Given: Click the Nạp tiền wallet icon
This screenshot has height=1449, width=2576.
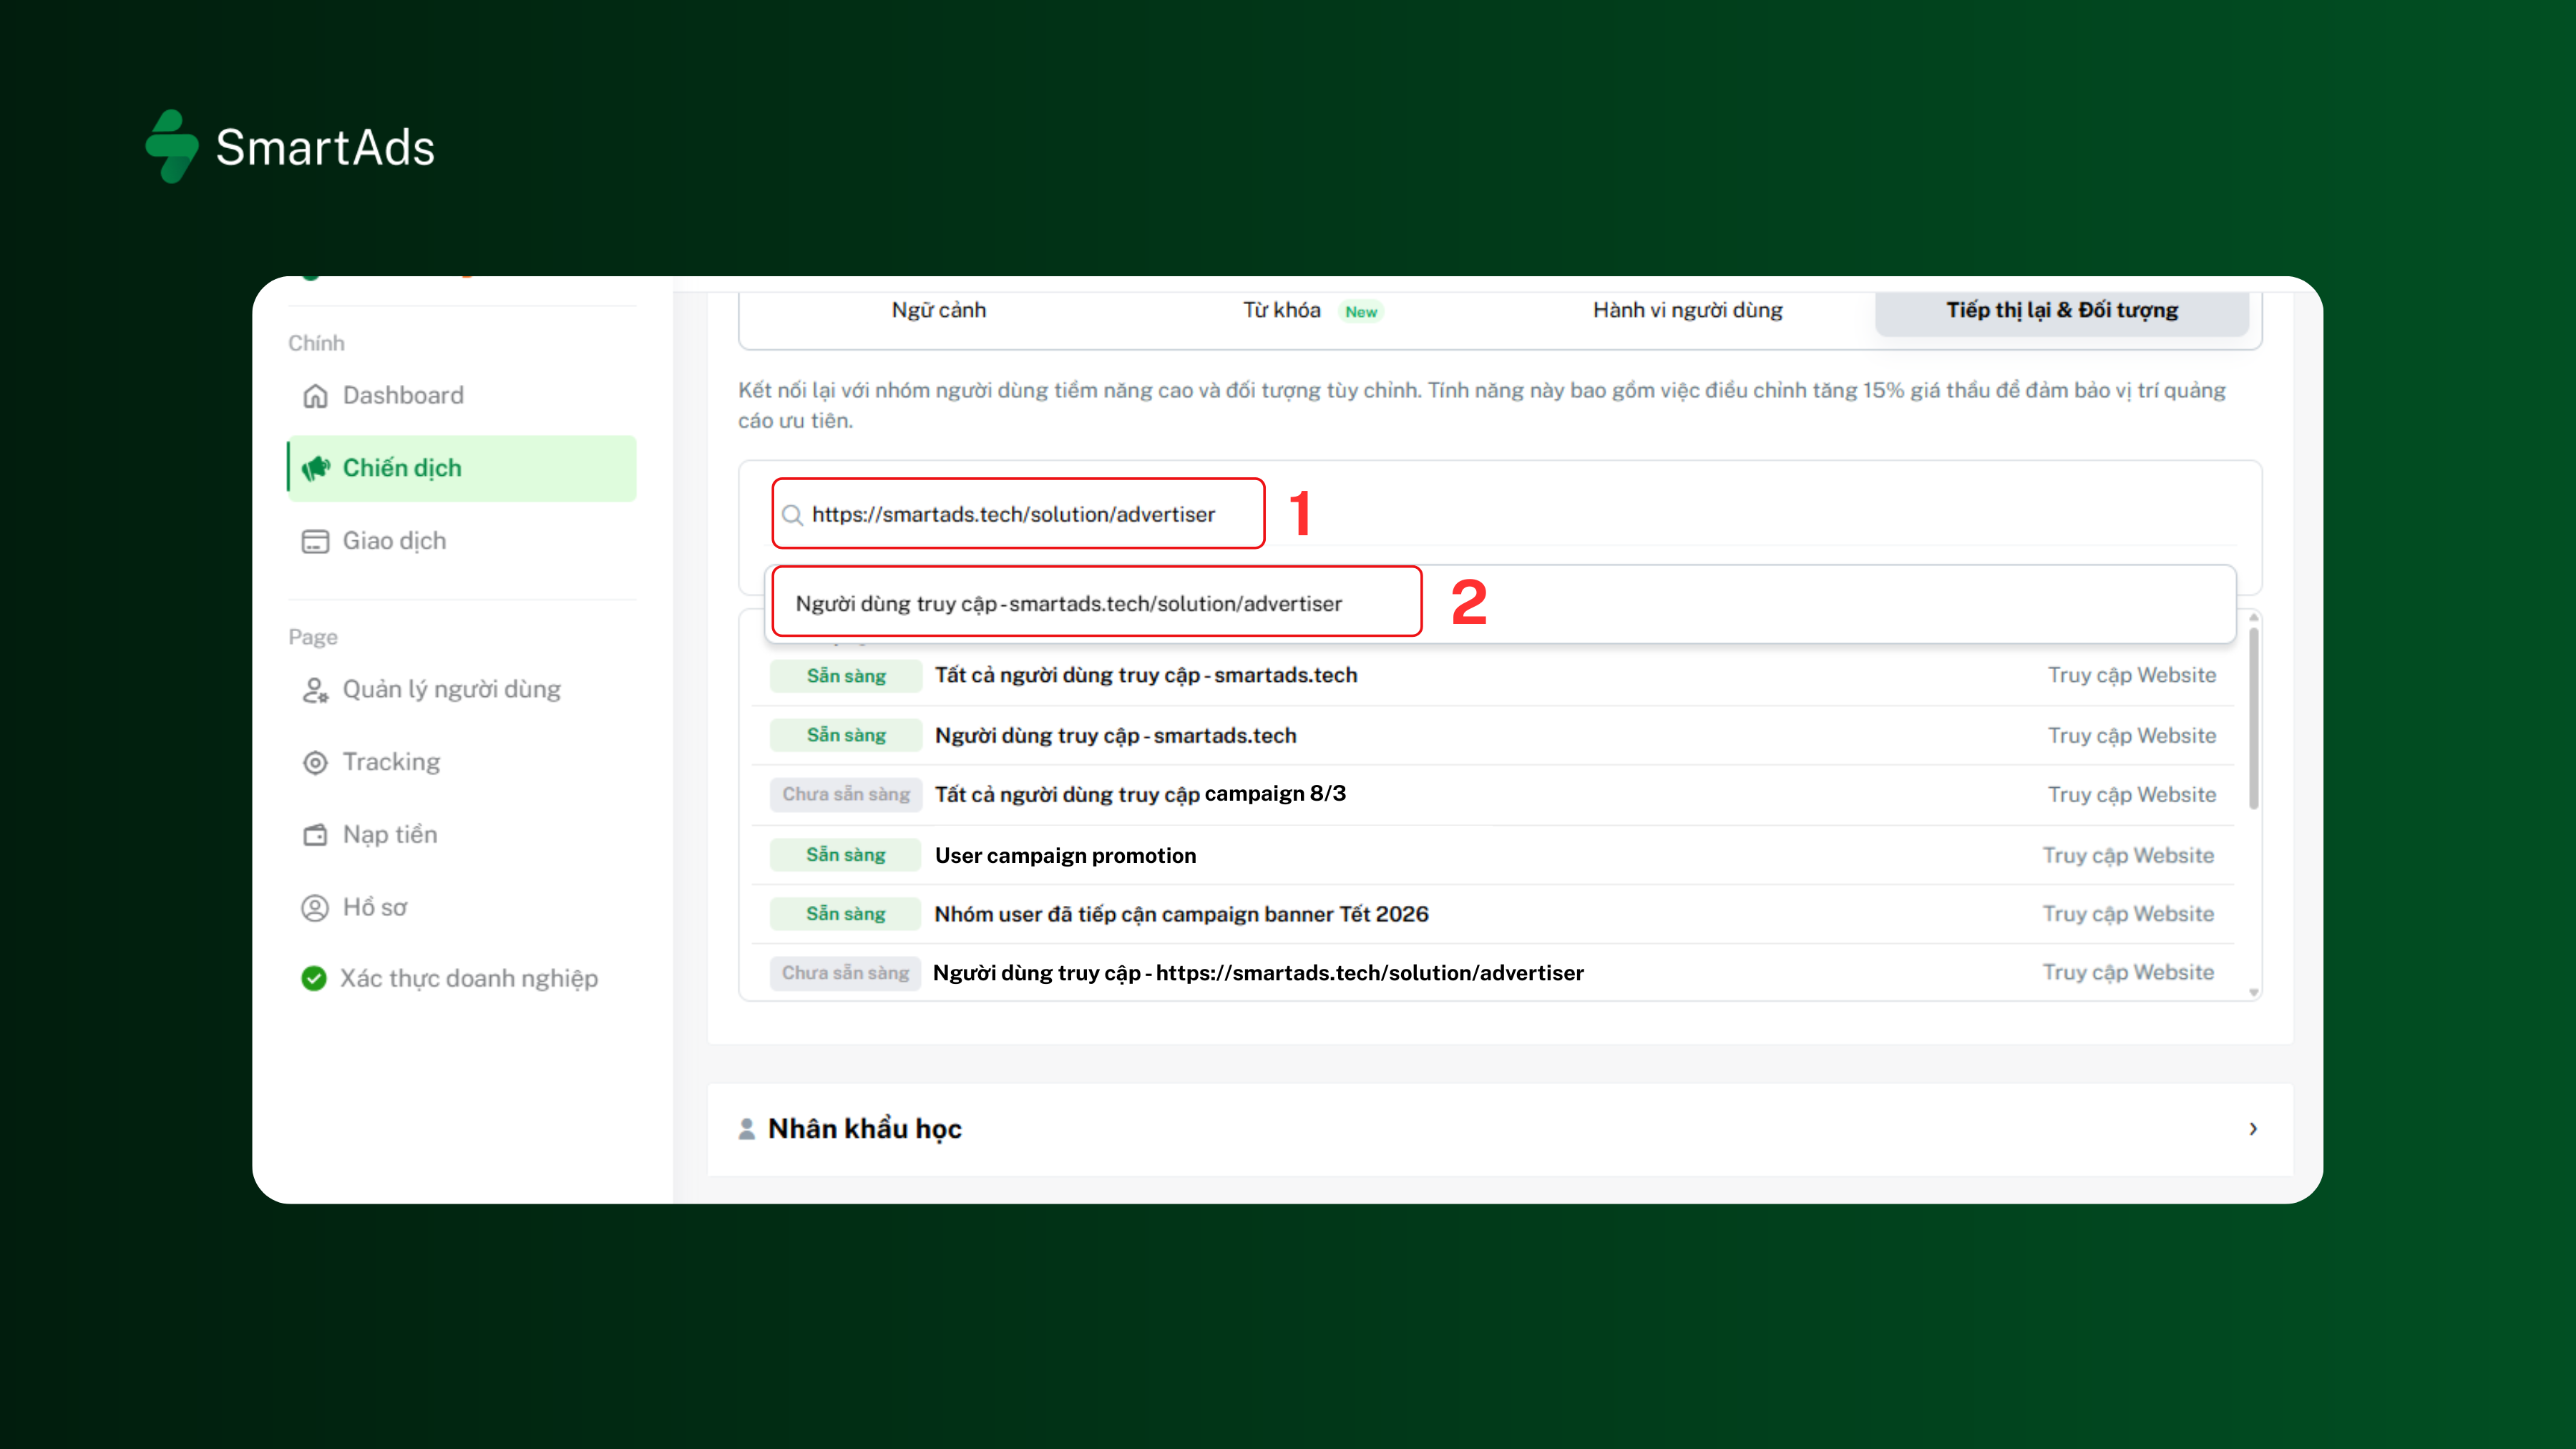Looking at the screenshot, I should click(315, 835).
